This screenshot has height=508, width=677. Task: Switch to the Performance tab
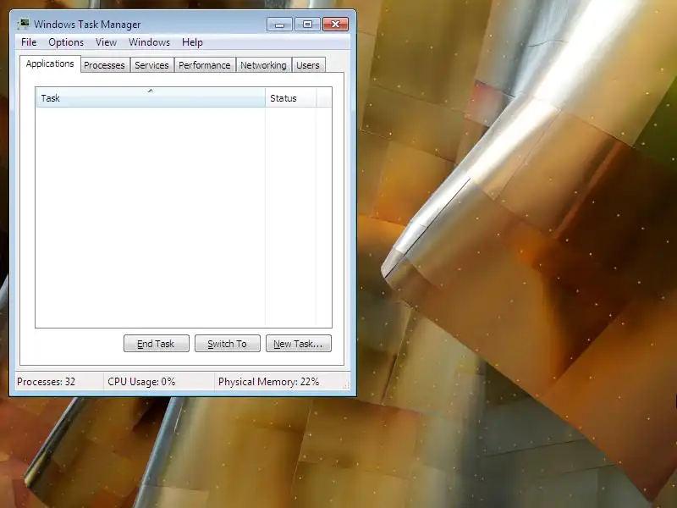pyautogui.click(x=205, y=65)
